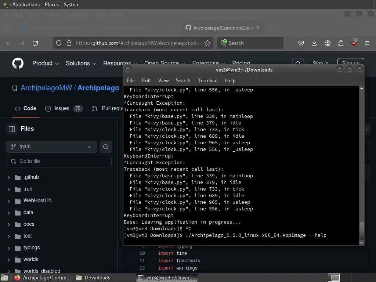This screenshot has width=376, height=282.
Task: Click the Go to file input
Action: point(59,162)
